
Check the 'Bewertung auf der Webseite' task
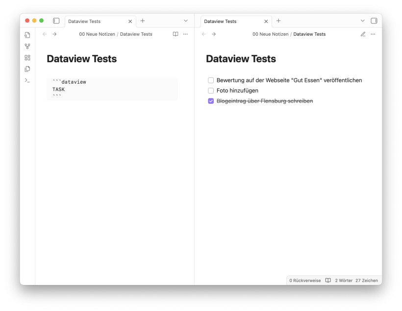point(211,80)
